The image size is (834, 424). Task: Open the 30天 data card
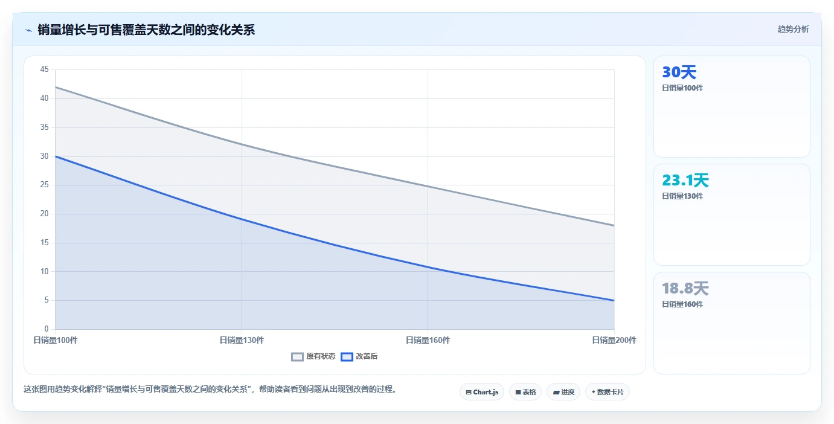point(731,107)
